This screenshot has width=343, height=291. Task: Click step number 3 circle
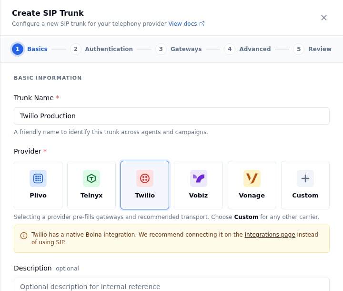coord(161,49)
